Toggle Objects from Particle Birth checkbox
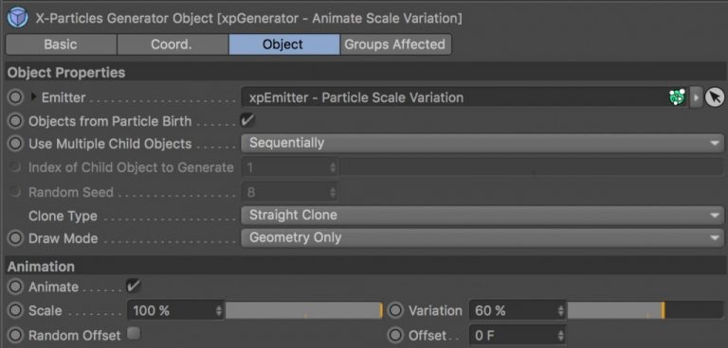 [247, 120]
